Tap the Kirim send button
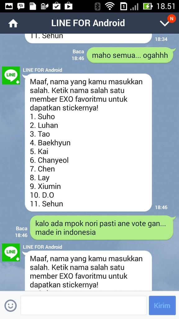The height and width of the screenshot is (319, 179). pos(162,305)
